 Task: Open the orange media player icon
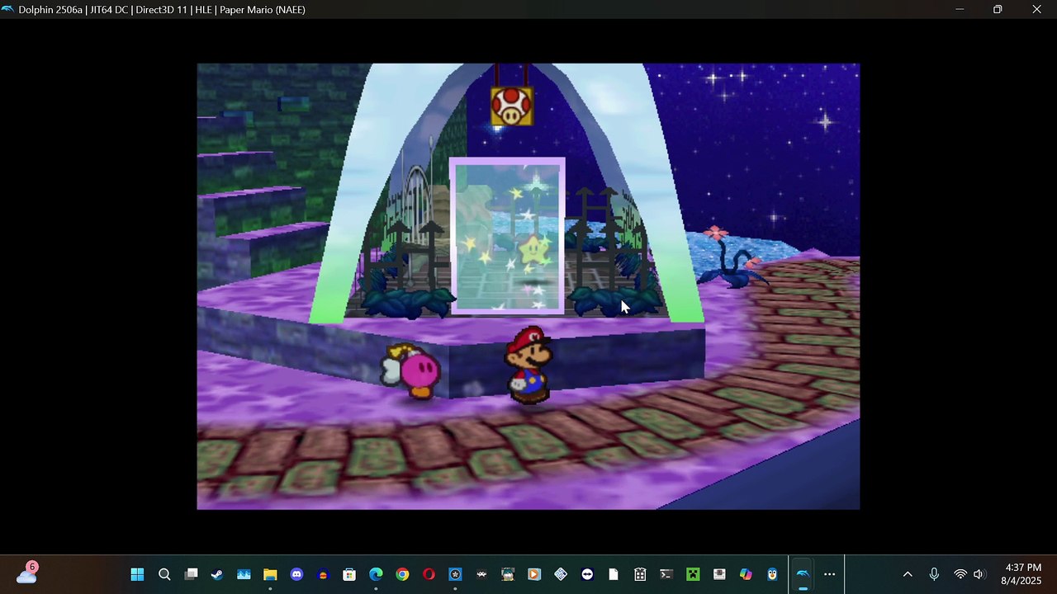pyautogui.click(x=534, y=574)
